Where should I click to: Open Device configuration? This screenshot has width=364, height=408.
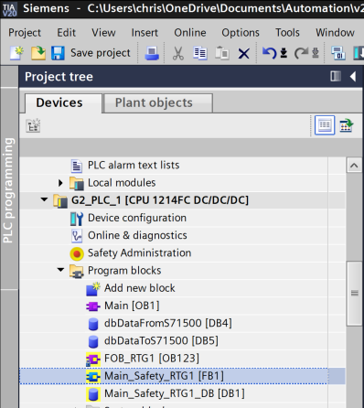pos(137,218)
